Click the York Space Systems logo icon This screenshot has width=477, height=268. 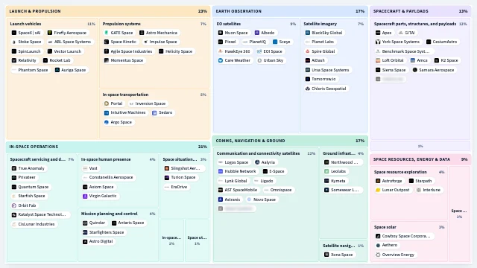pos(378,42)
